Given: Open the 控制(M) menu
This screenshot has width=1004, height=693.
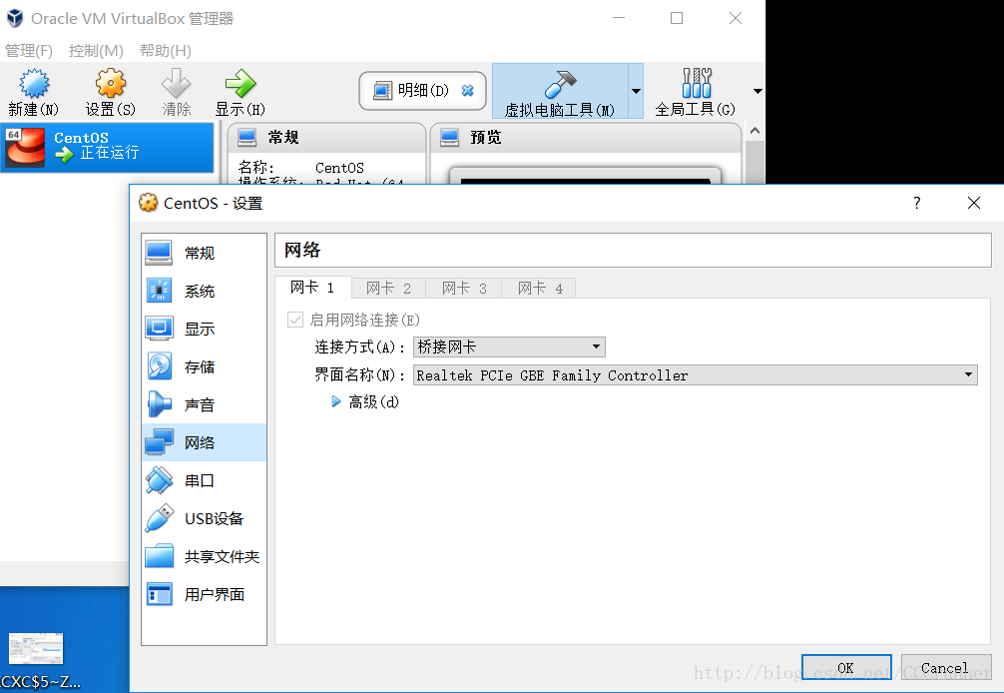Looking at the screenshot, I should (x=96, y=51).
